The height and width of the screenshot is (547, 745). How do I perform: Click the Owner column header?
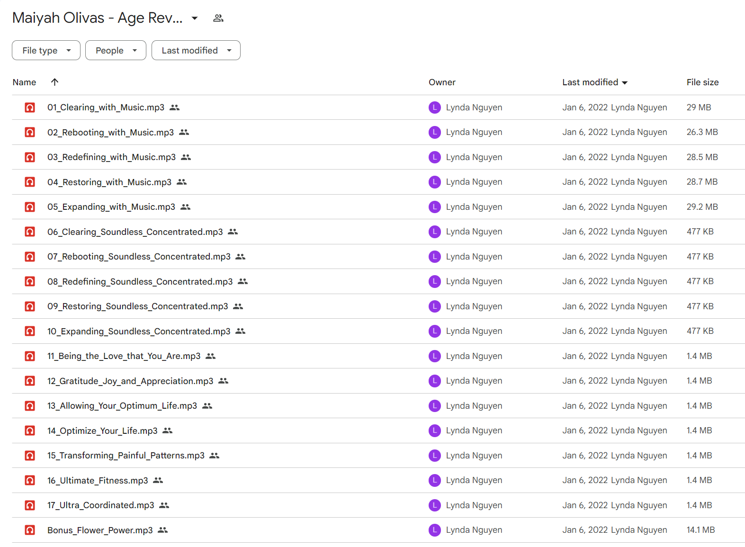442,82
